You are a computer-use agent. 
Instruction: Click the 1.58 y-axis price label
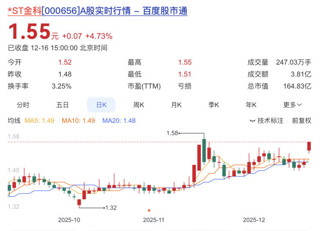point(14,136)
